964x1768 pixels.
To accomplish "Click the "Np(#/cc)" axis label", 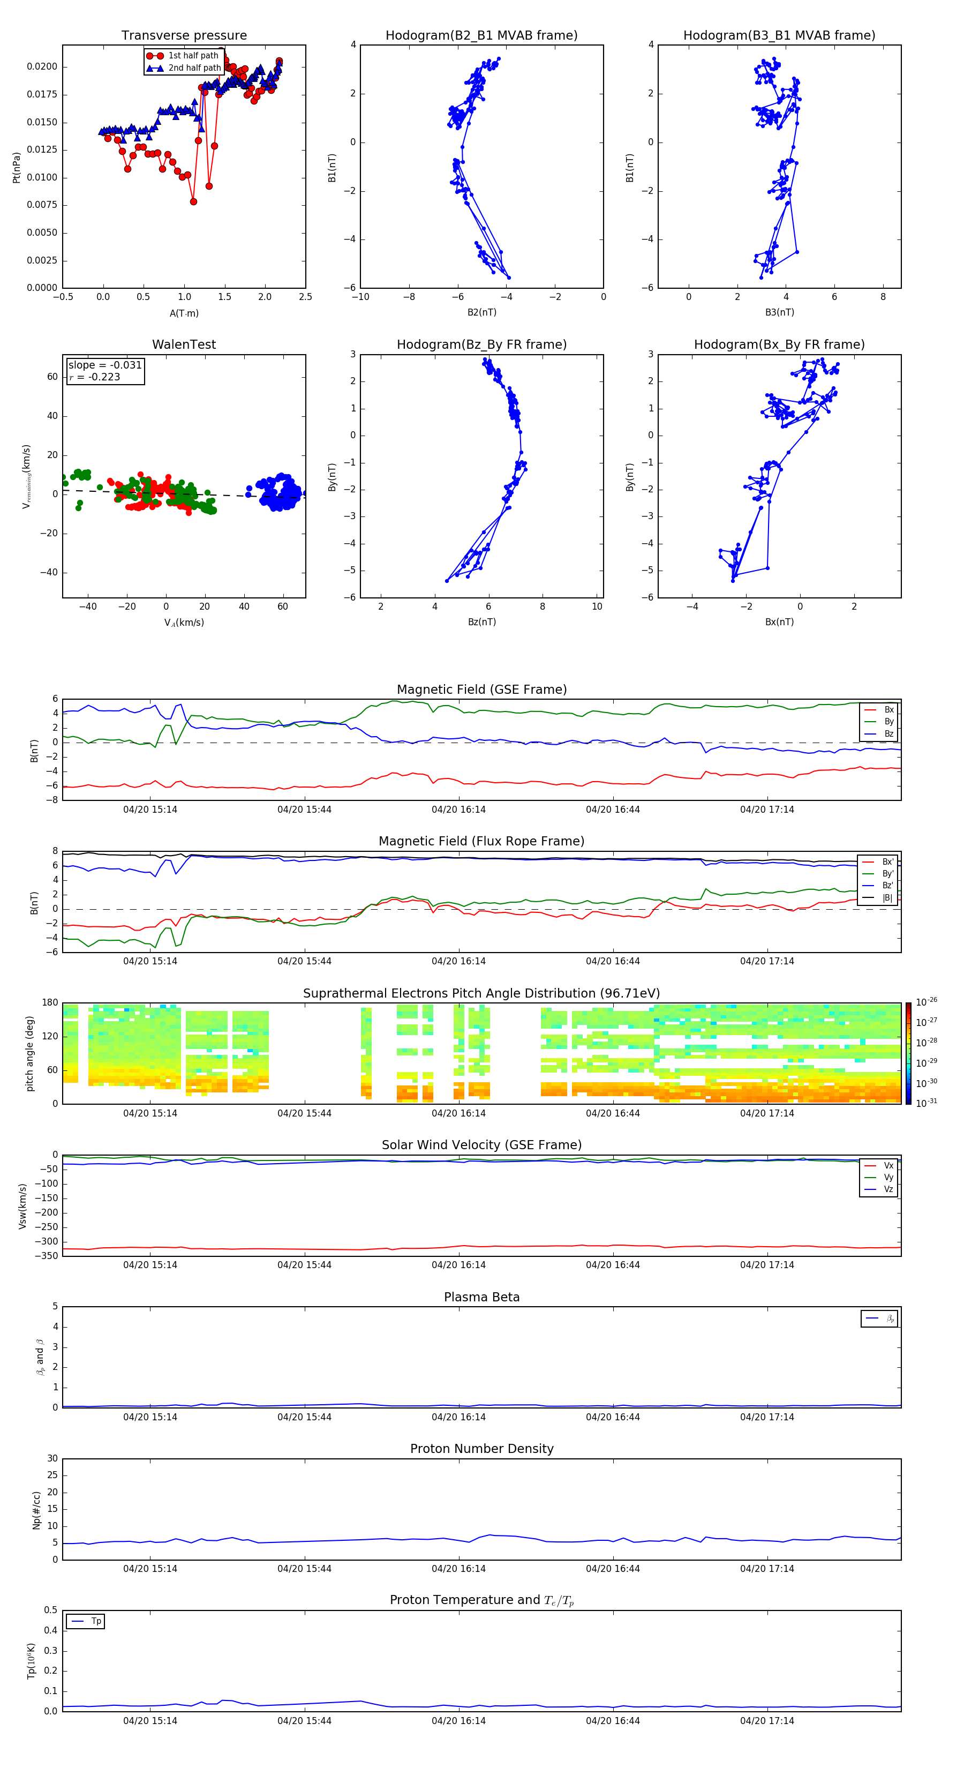I will (x=36, y=1510).
